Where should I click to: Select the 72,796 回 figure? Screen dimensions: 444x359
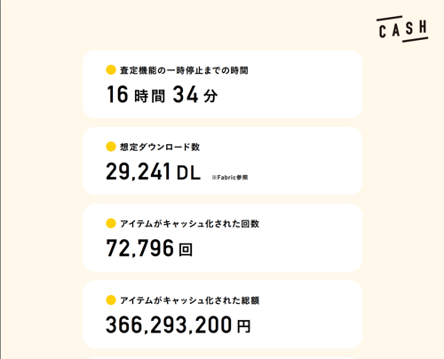(149, 248)
